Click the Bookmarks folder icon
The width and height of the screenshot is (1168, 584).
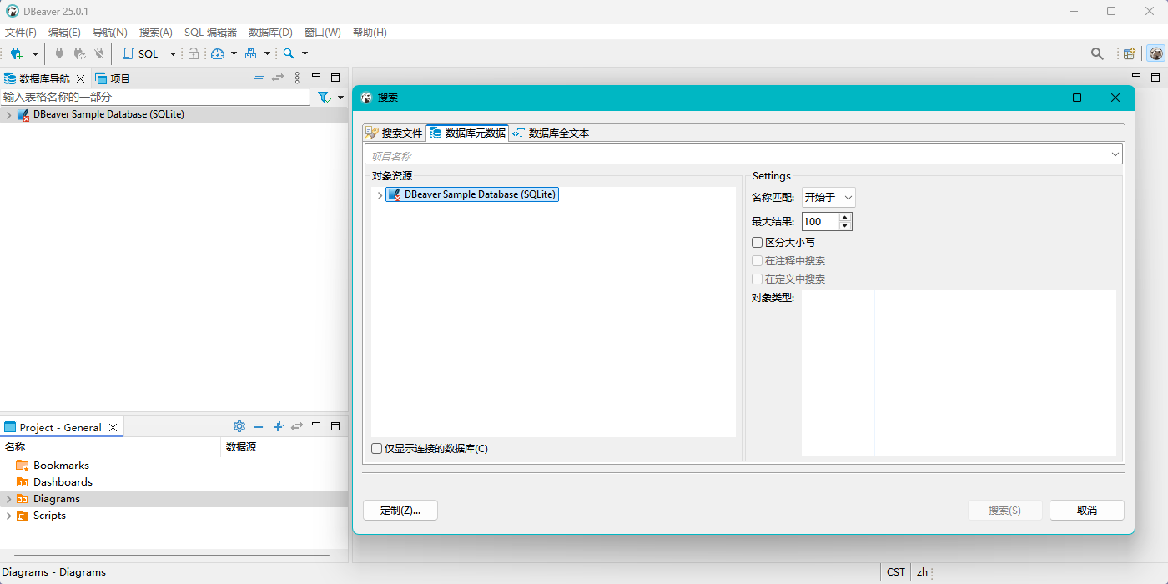[23, 466]
